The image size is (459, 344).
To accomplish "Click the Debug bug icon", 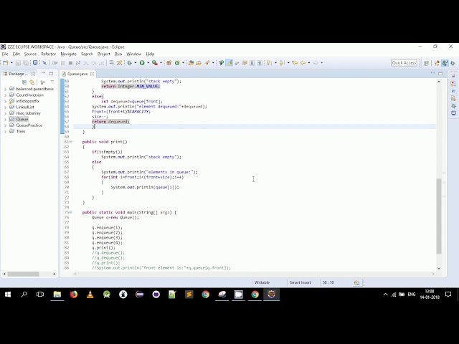I will coord(129,62).
